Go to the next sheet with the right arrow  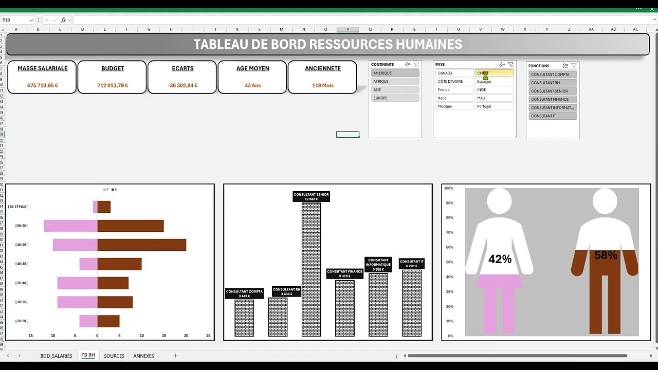[x=20, y=356]
